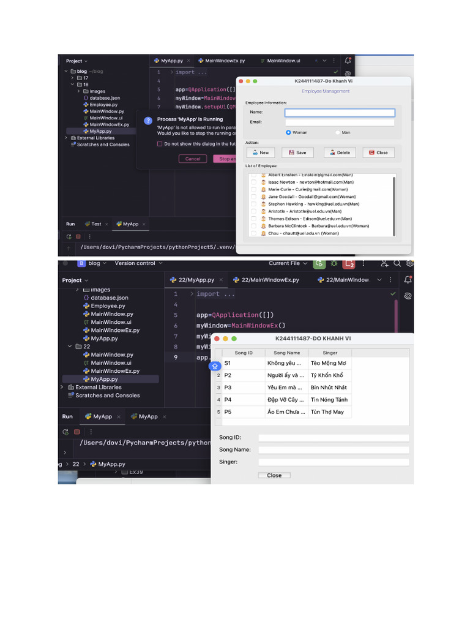Stop the process using the upper Run panel stop icon
This screenshot has height=627, width=470.
78,236
